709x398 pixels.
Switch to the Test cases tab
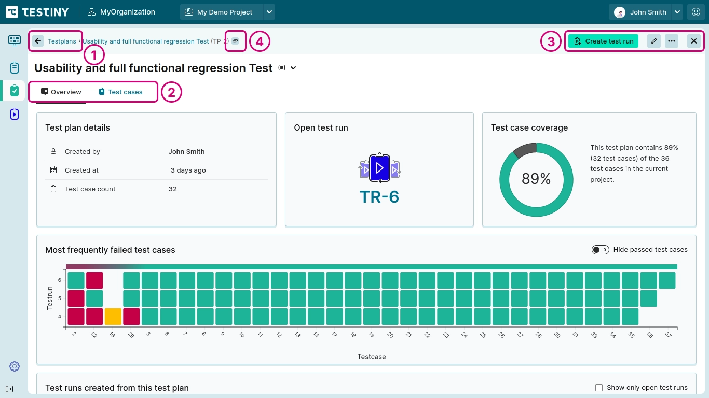120,92
